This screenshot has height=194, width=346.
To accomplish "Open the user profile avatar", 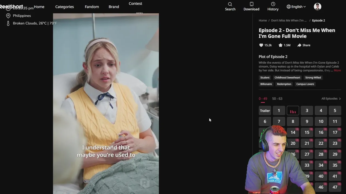I will click(318, 7).
